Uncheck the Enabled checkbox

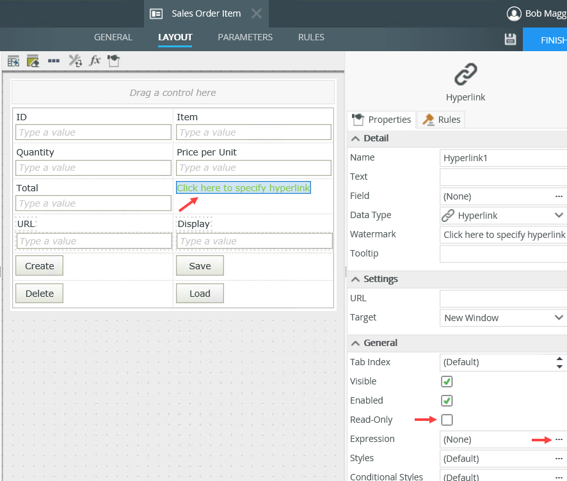[x=447, y=401]
